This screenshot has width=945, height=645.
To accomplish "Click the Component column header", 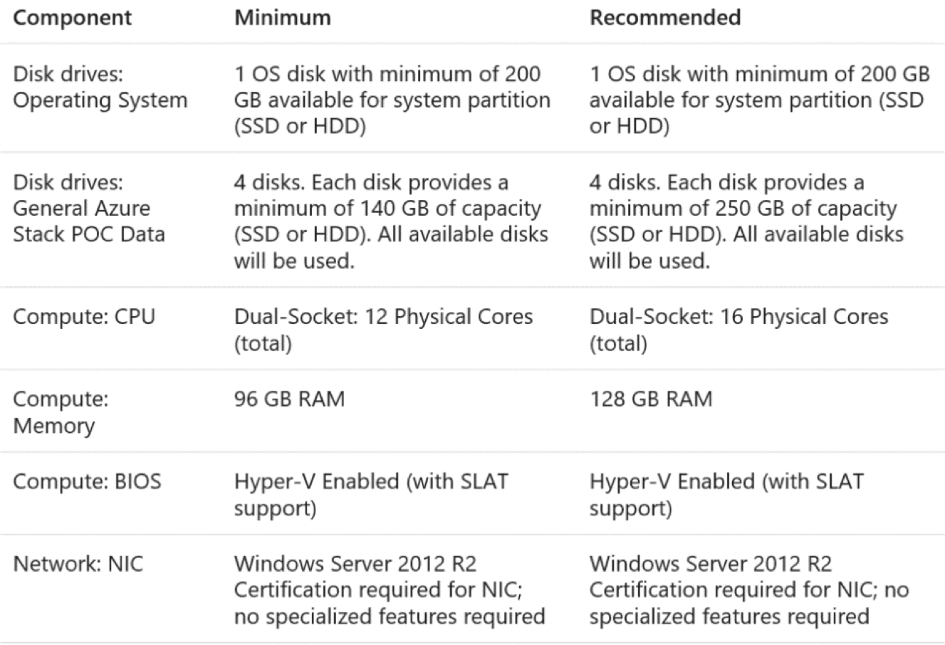I will click(x=72, y=18).
